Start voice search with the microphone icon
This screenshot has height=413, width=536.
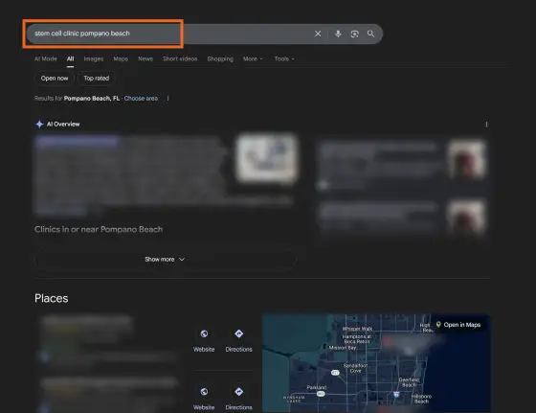click(x=338, y=34)
